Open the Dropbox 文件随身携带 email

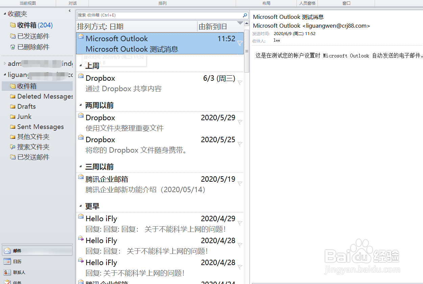point(160,145)
